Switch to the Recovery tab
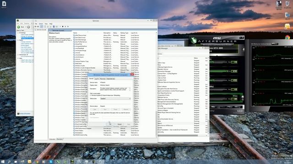 (x=103, y=79)
